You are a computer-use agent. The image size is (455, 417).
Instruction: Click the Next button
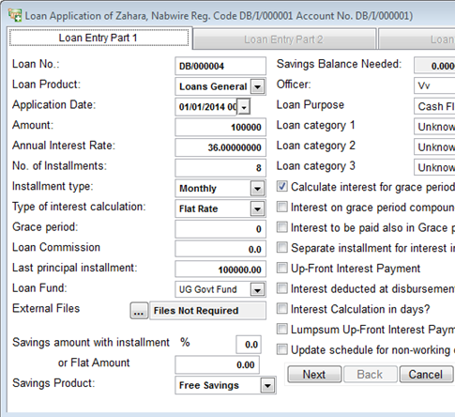[x=314, y=375]
